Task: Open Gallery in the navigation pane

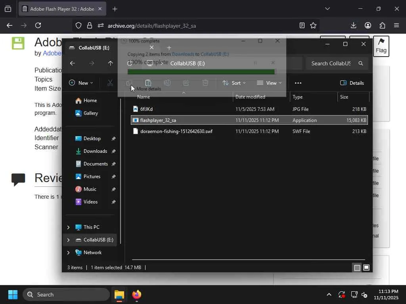Action: [x=87, y=113]
